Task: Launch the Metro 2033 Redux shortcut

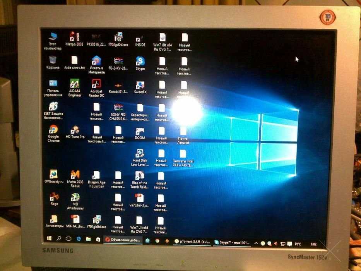Action: [x=75, y=179]
